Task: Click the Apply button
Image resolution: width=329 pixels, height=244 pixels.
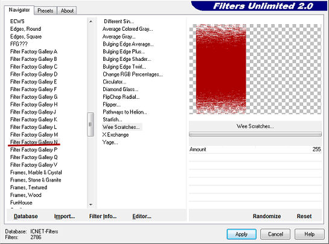Action: coord(241,234)
